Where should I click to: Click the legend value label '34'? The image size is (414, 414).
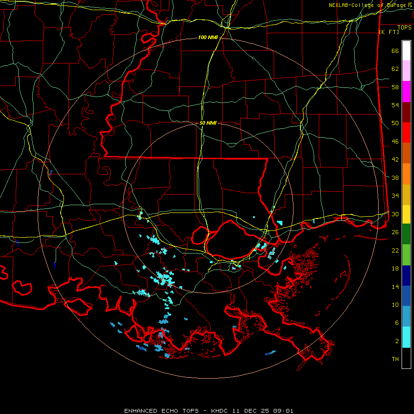point(395,196)
